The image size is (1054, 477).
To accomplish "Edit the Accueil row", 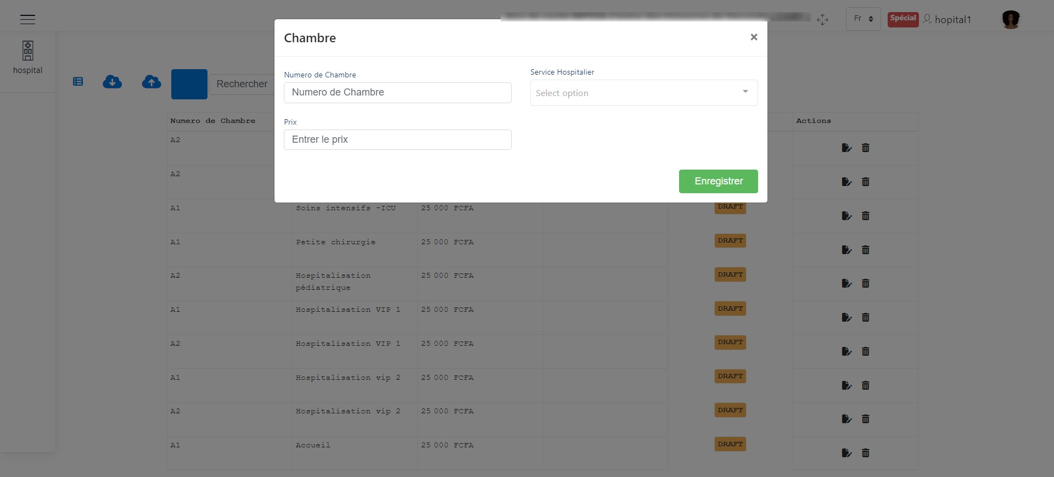I will tap(846, 453).
